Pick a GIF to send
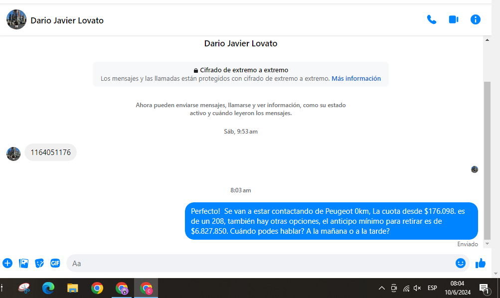Viewport: 500px width, 298px height. (55, 263)
